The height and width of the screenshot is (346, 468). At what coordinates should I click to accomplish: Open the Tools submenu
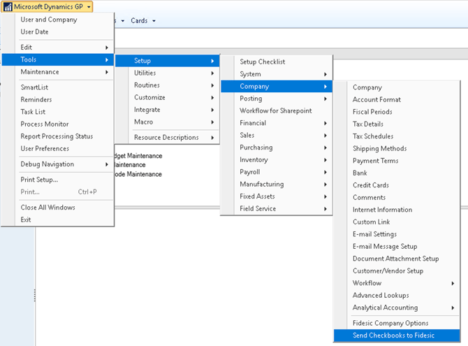(58, 59)
